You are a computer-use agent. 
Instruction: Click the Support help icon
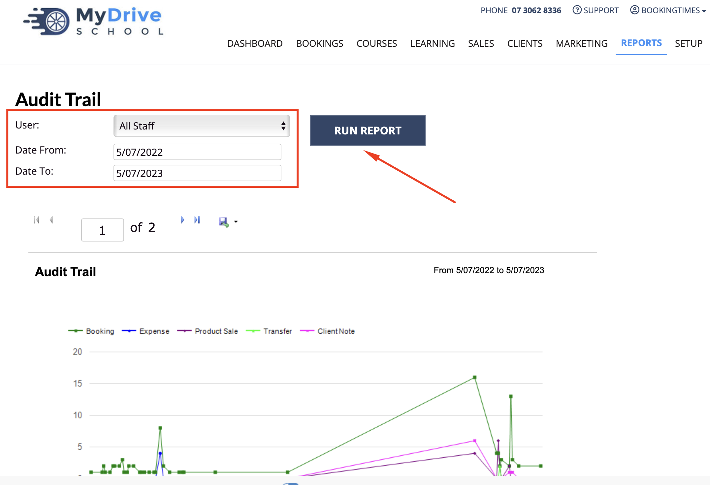[577, 10]
